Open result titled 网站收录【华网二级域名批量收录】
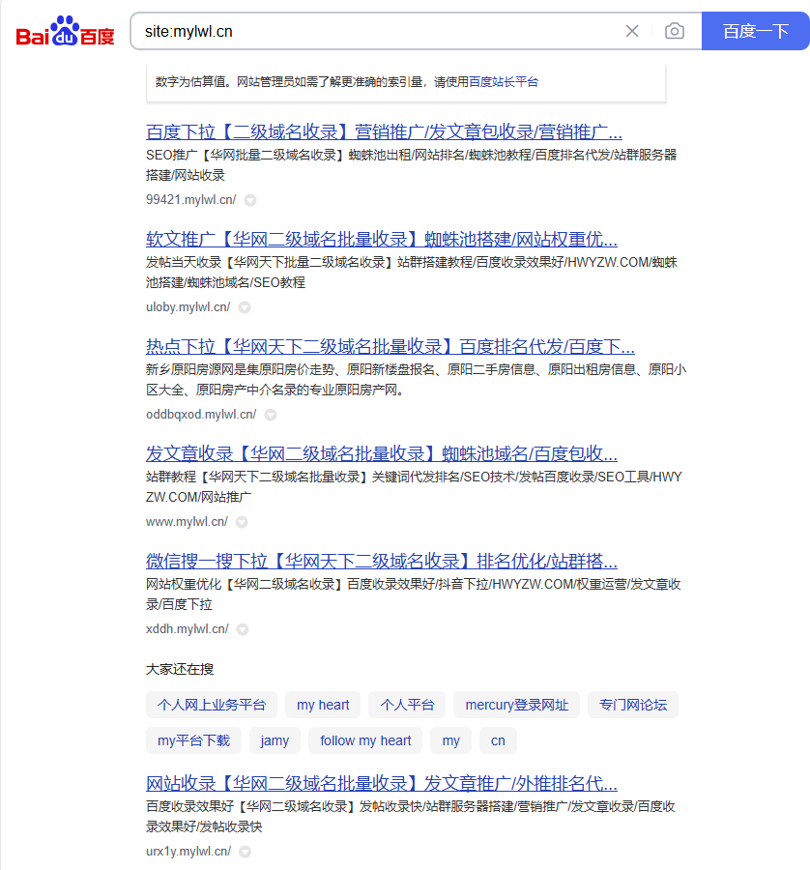810x870 pixels. [382, 783]
